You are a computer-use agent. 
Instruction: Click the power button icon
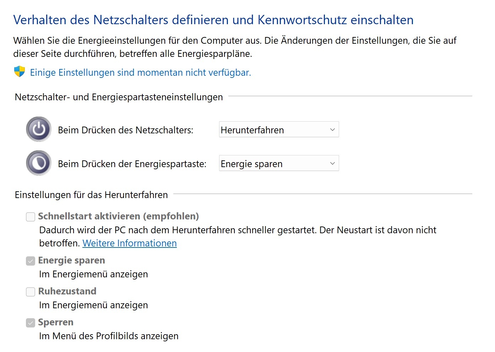click(x=39, y=129)
